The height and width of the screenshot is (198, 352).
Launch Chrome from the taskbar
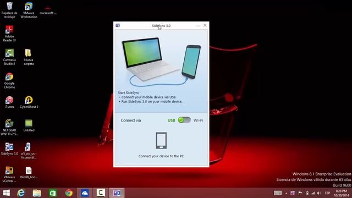point(69,193)
